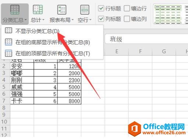Click icon beside 在组的底部显示所有分类汇总

click(x=8, y=42)
